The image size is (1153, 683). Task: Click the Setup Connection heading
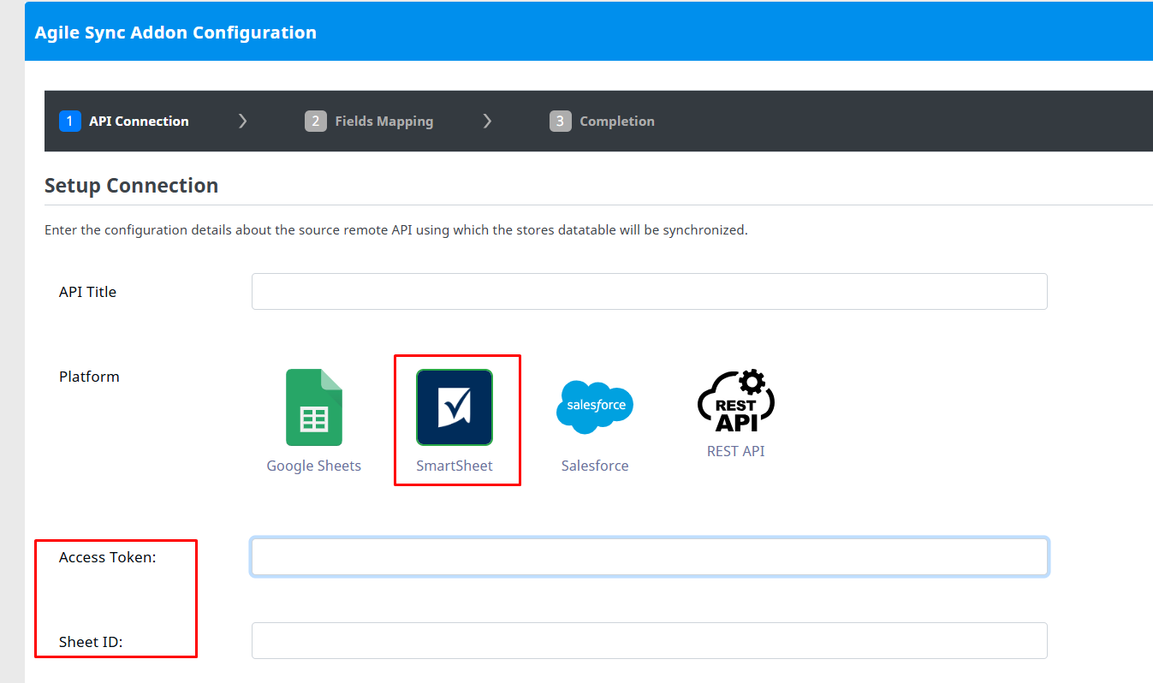tap(131, 186)
